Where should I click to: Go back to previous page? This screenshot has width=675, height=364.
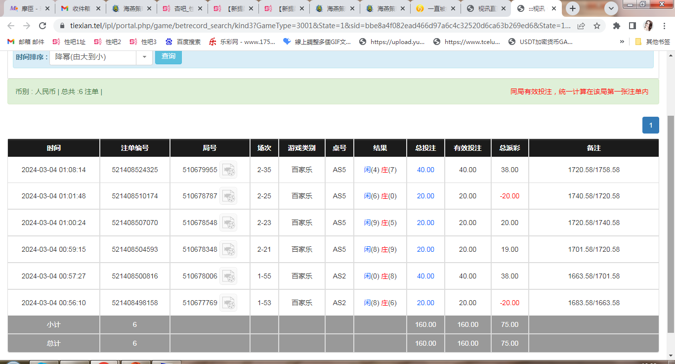(11, 26)
